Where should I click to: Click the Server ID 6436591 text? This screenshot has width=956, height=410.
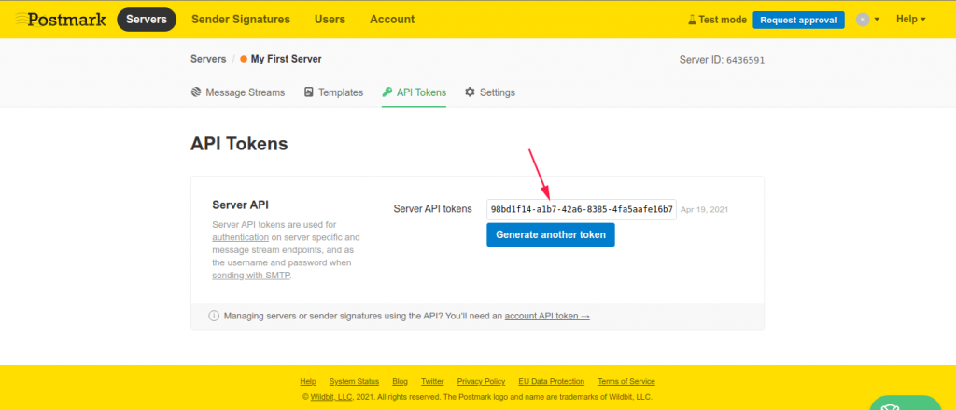tap(722, 60)
